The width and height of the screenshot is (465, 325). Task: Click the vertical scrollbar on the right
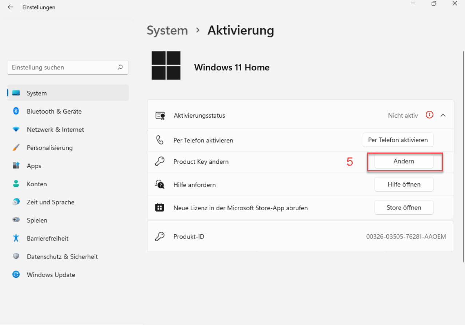click(x=463, y=156)
